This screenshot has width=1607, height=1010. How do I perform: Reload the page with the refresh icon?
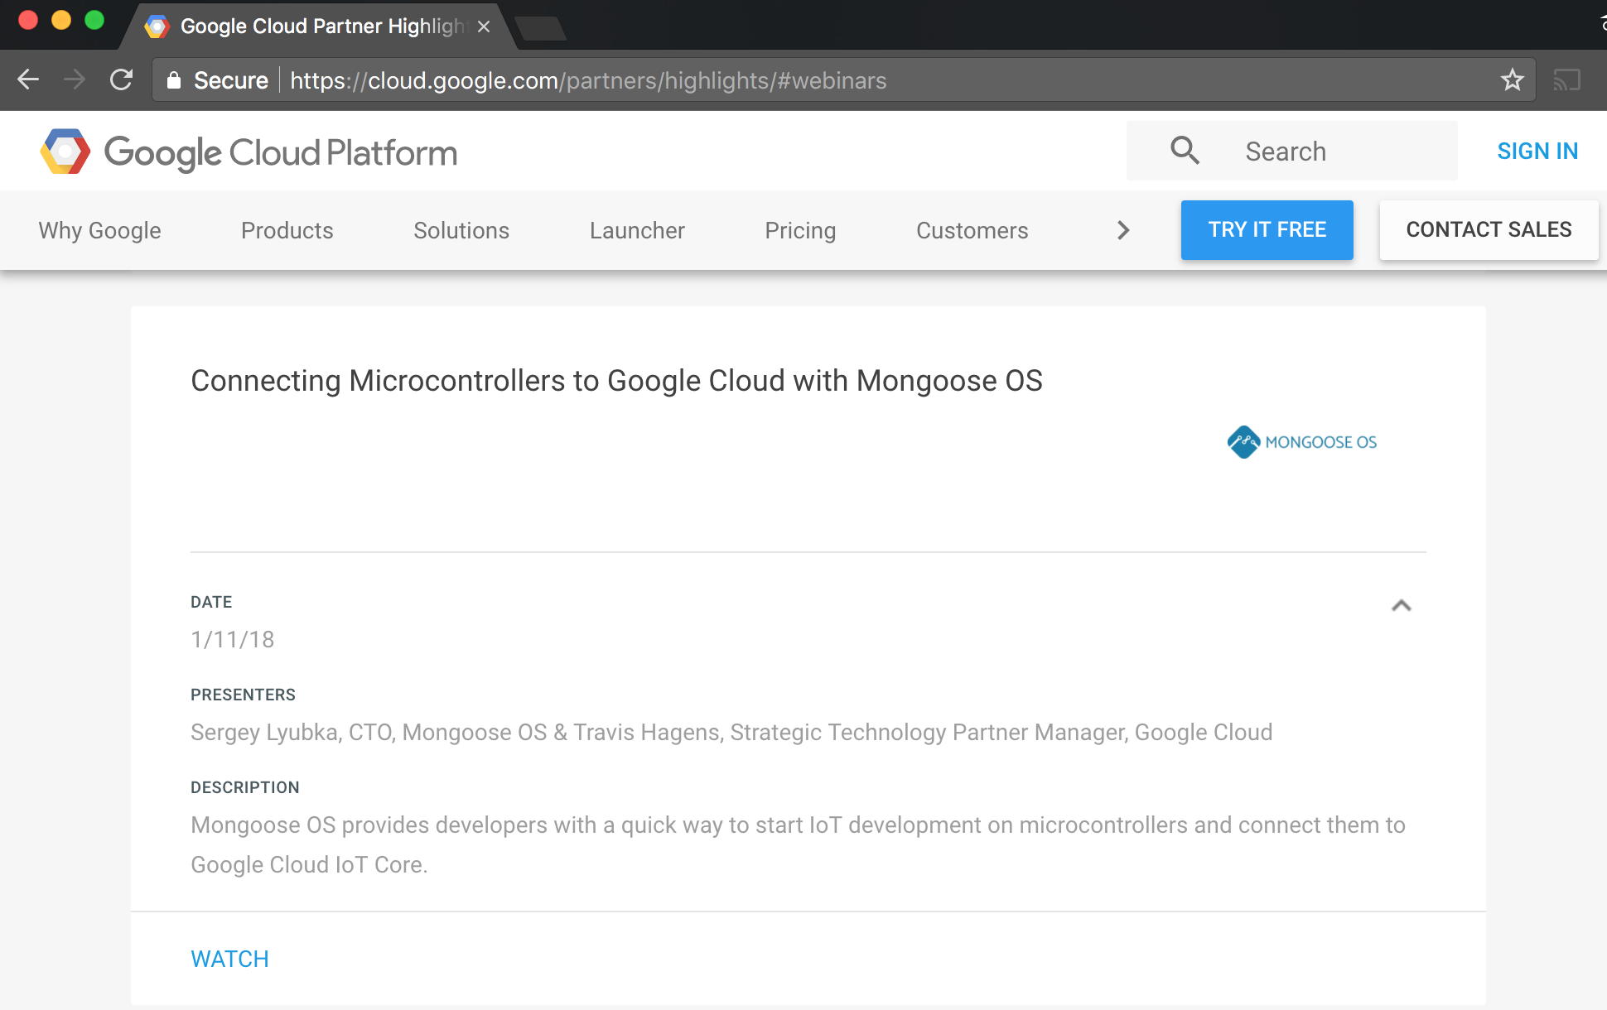point(122,79)
